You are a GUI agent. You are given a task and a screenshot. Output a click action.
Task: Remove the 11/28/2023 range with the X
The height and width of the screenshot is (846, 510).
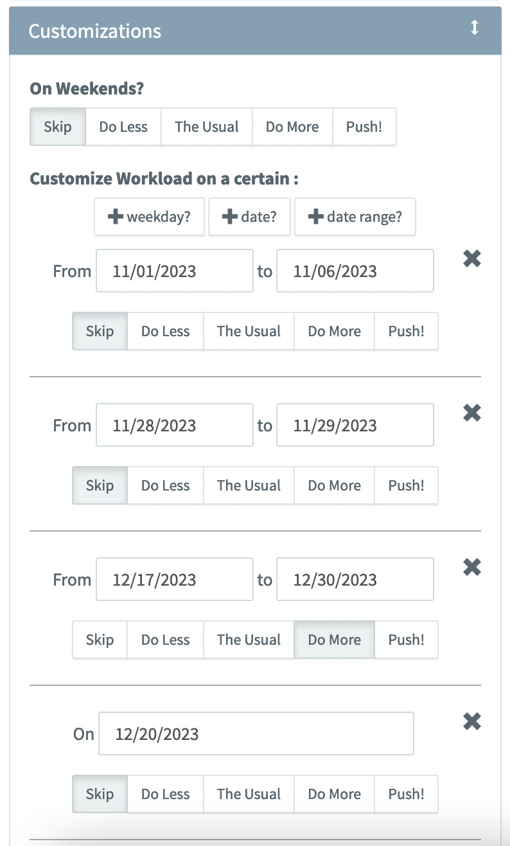[x=471, y=413]
